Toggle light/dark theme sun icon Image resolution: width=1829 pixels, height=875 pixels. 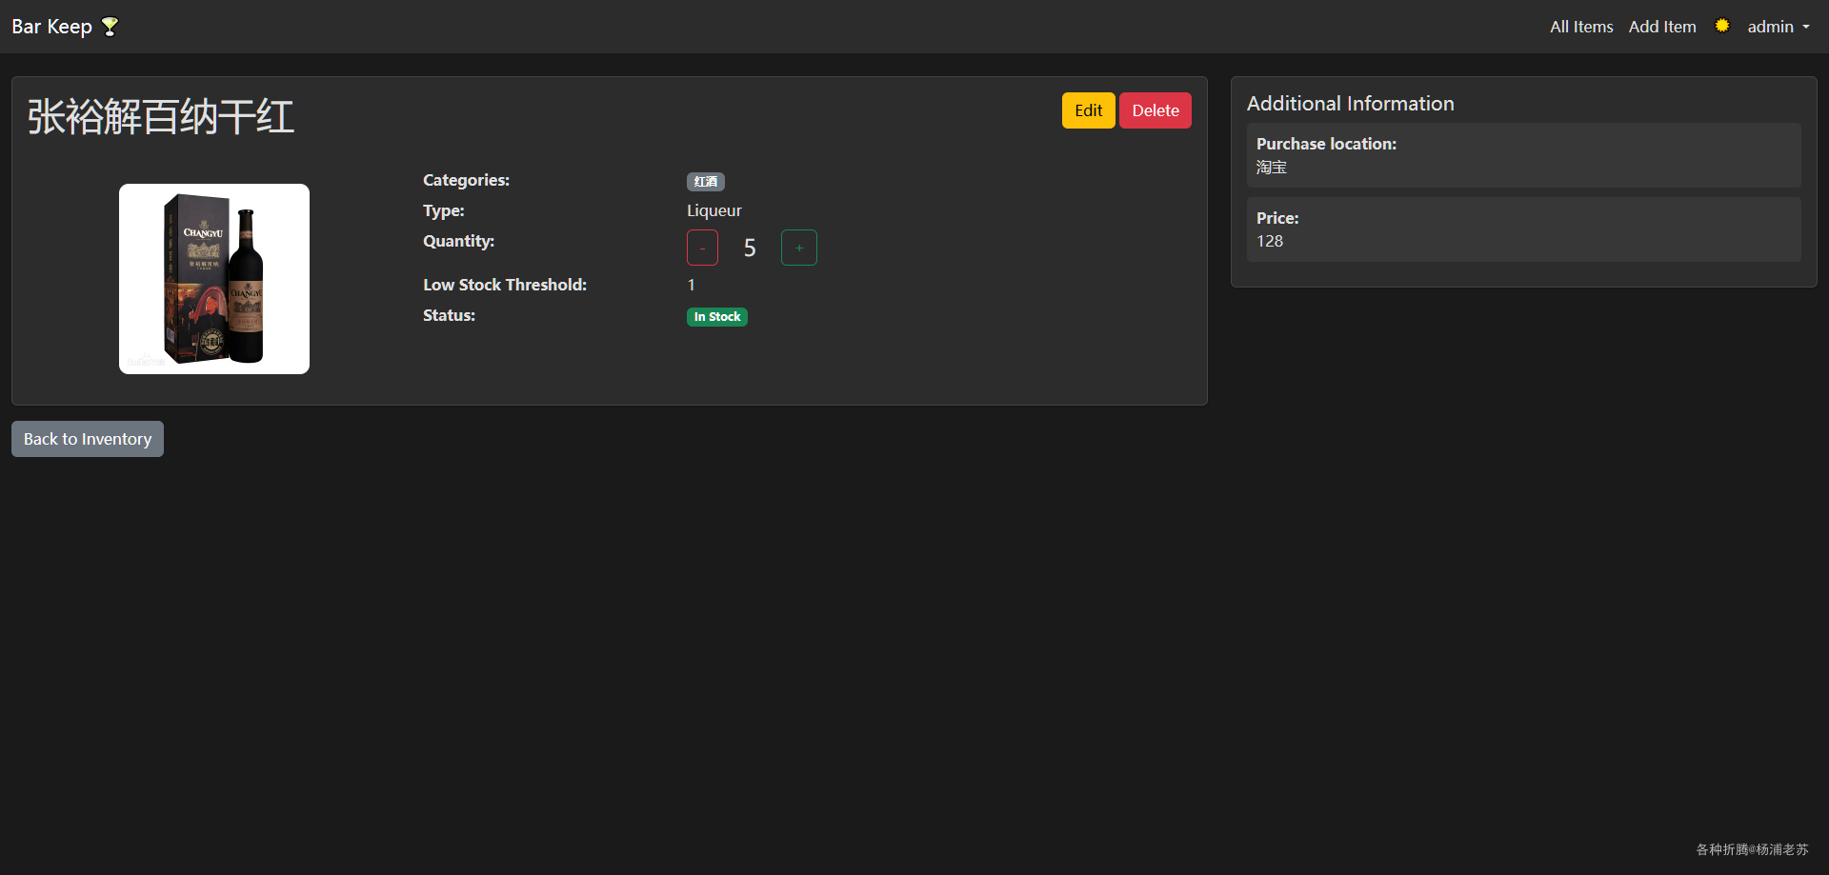1722,26
